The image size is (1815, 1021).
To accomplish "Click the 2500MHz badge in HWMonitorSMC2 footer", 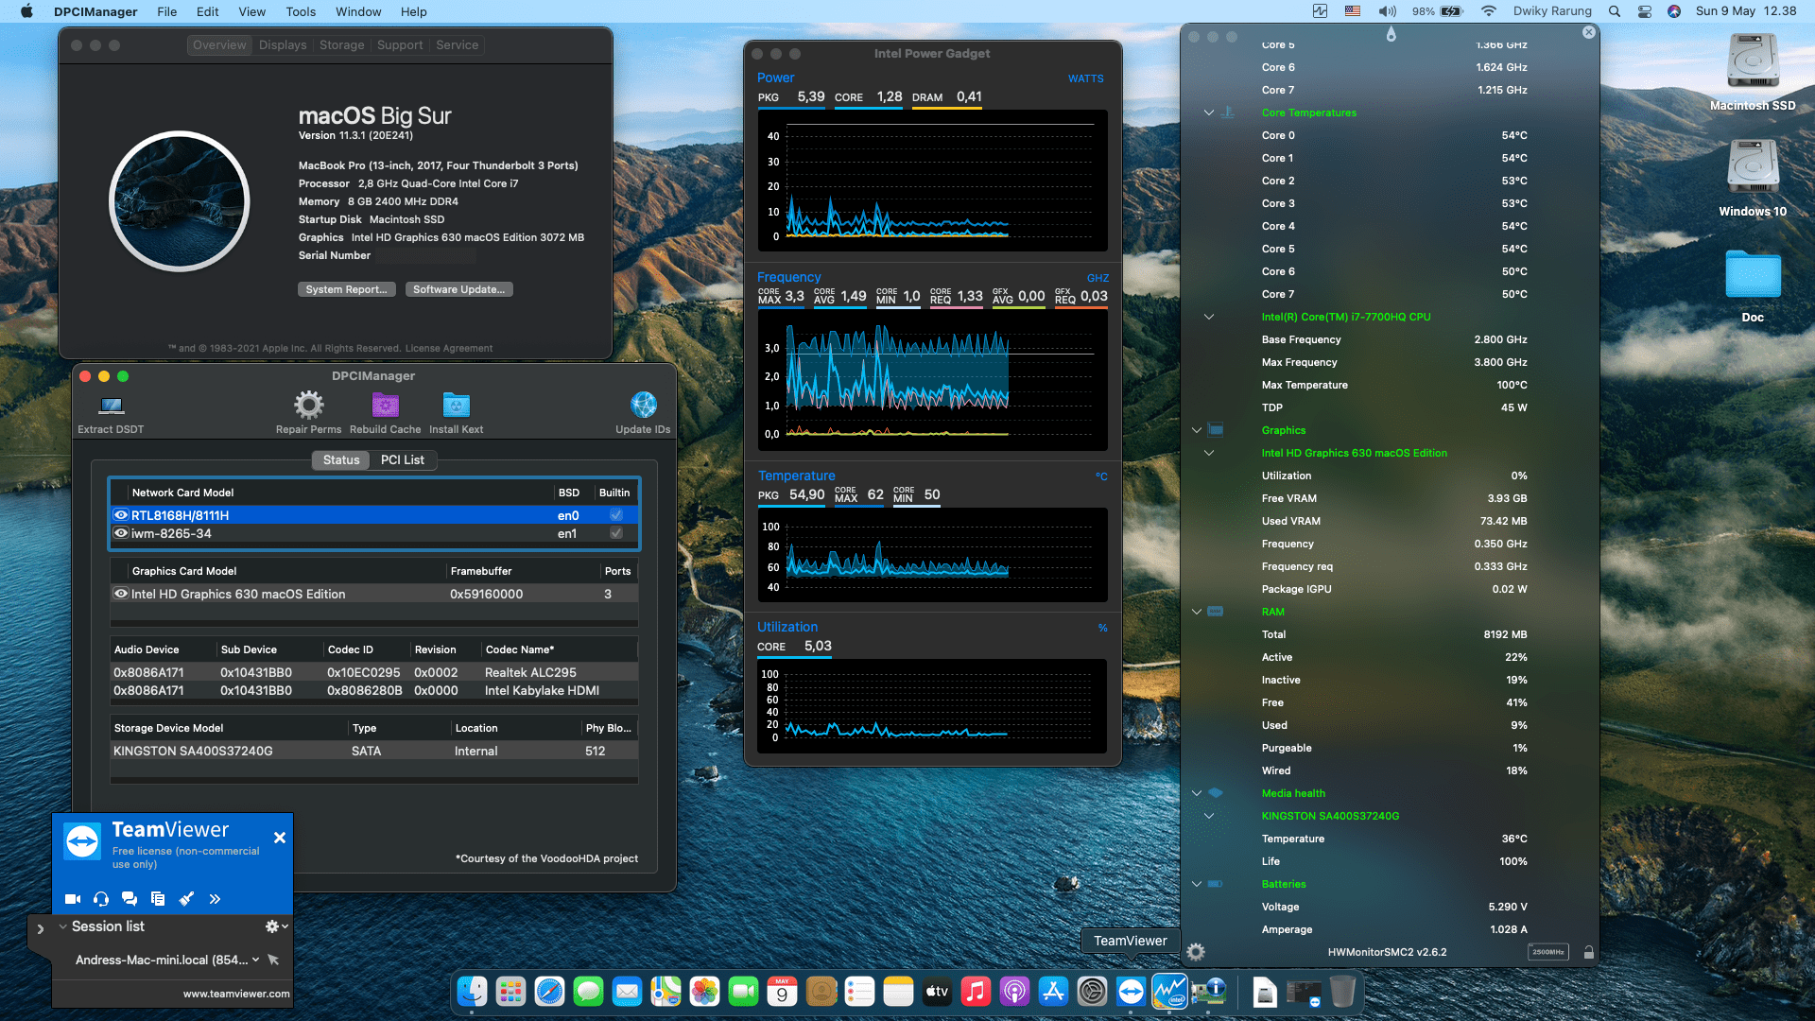I will [x=1548, y=952].
